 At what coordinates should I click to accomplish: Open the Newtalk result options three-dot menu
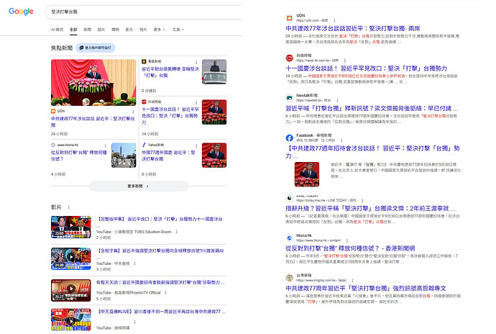point(337,100)
